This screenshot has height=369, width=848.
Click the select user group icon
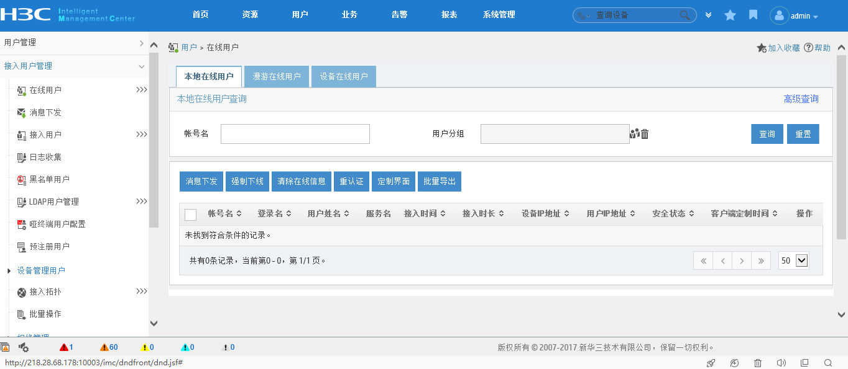(x=635, y=133)
